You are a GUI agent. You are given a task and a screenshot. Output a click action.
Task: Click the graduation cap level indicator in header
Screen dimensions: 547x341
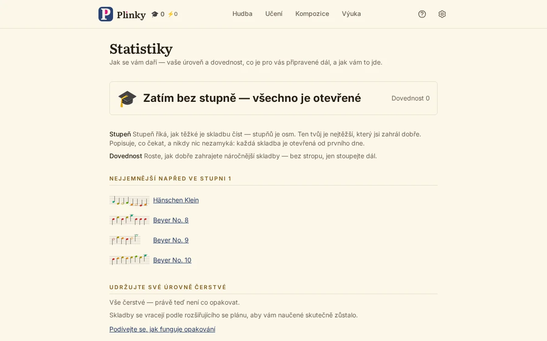pyautogui.click(x=158, y=14)
